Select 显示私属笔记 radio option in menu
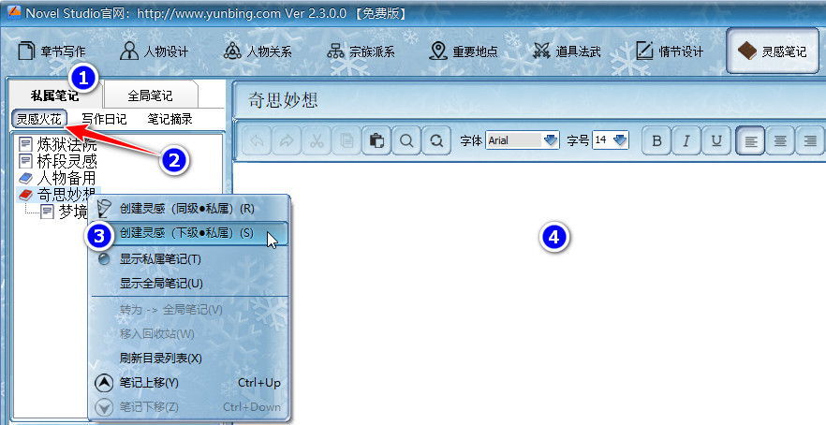Image resolution: width=826 pixels, height=425 pixels. coord(160,259)
